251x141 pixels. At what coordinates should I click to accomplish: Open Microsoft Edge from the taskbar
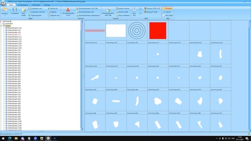9,138
